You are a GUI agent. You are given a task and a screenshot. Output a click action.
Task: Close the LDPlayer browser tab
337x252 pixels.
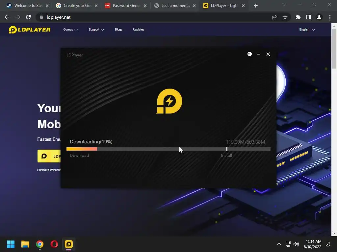[243, 6]
